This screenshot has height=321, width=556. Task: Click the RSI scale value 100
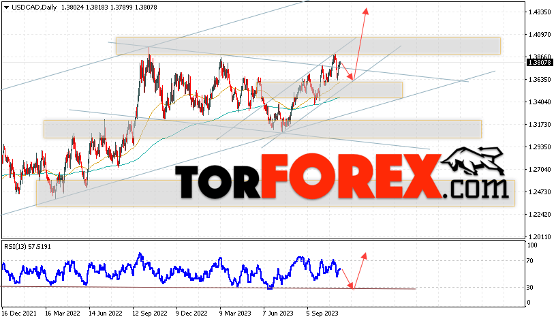point(532,245)
